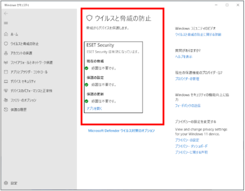Click green check icon under 現在の脅威
This screenshot has width=245, height=191.
pyautogui.click(x=86, y=68)
